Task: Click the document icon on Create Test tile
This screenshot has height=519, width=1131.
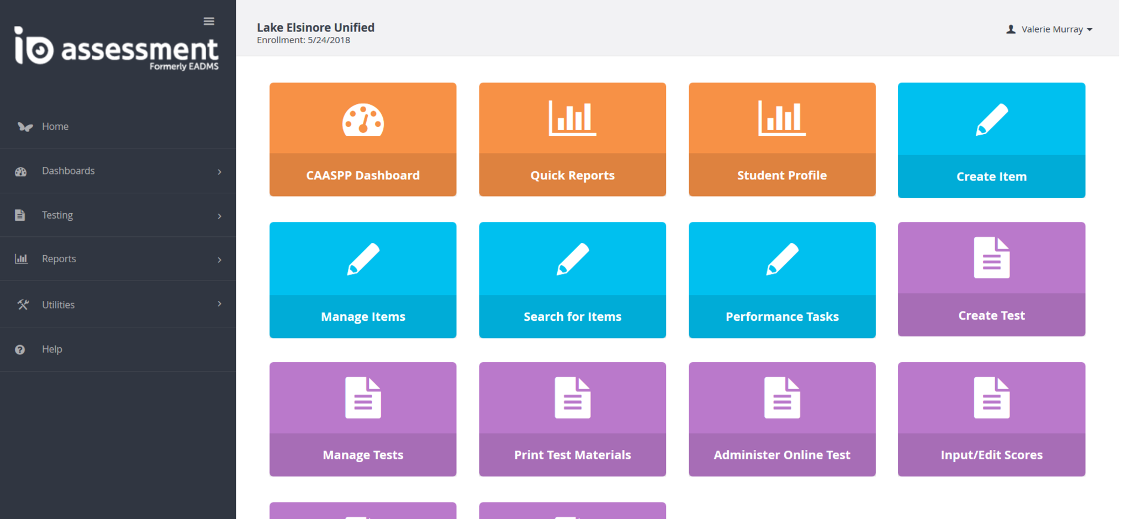Action: (991, 258)
